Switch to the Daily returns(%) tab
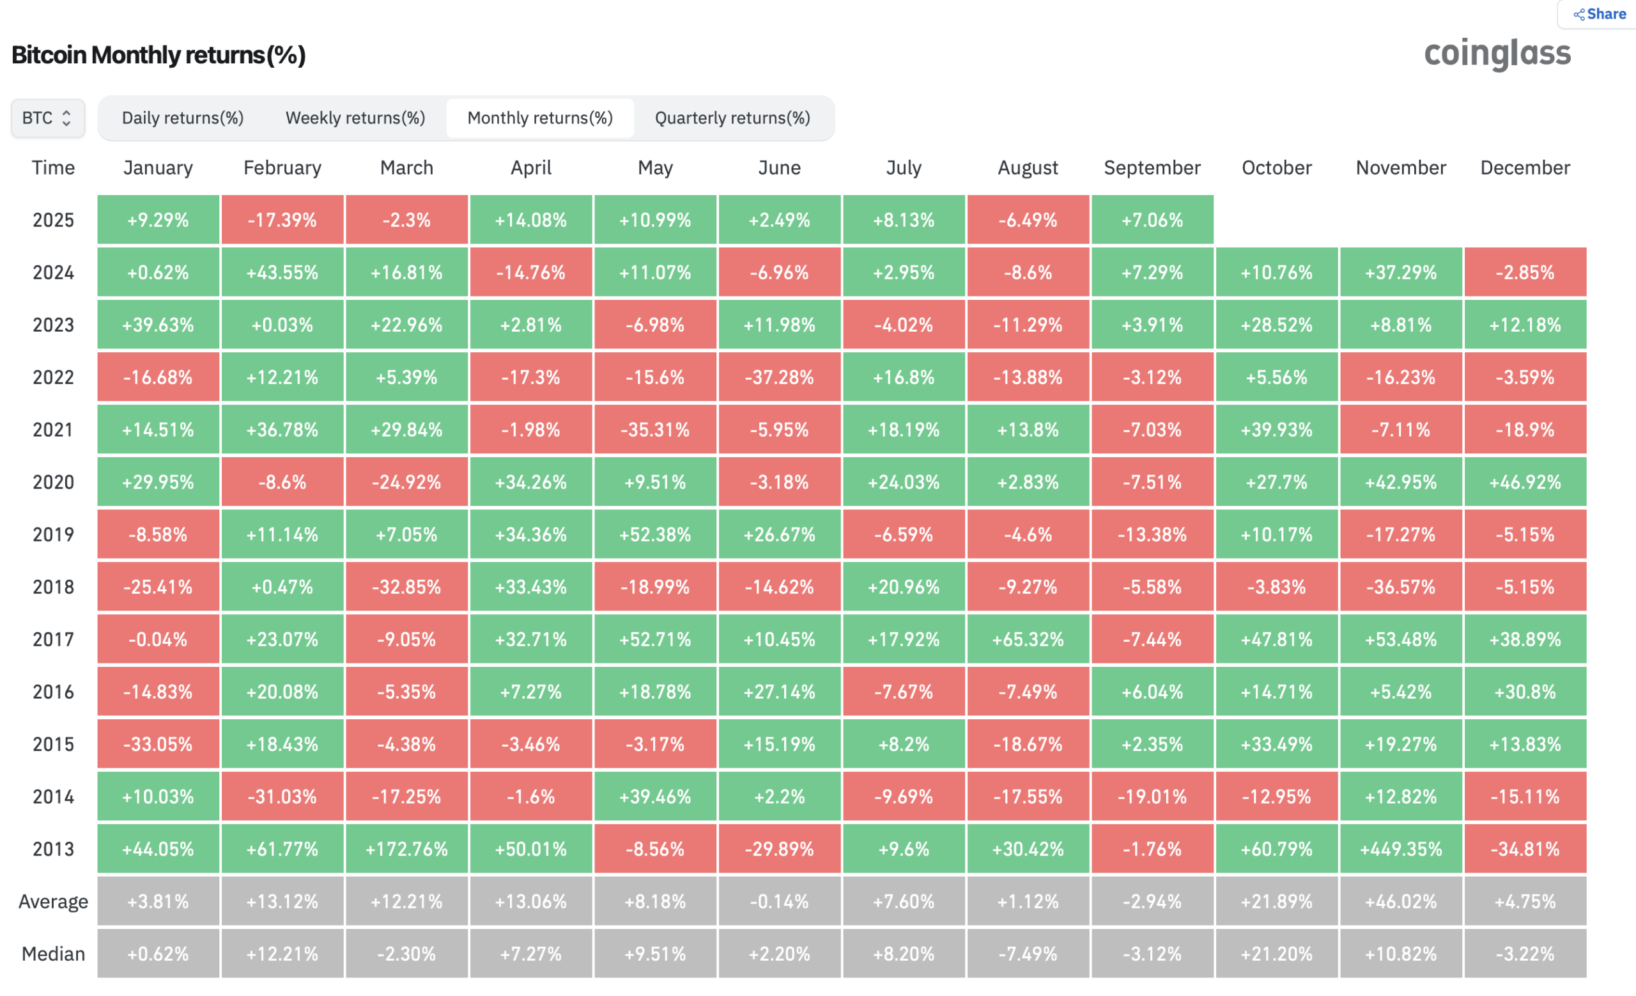Screen dimensions: 1636x996 pyautogui.click(x=183, y=118)
